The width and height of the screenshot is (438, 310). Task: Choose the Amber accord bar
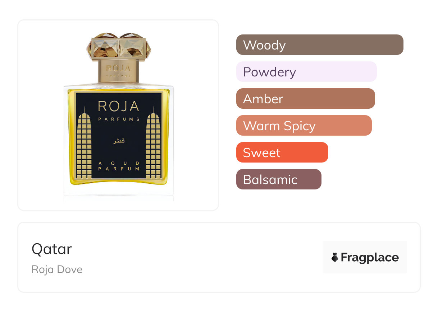(305, 99)
